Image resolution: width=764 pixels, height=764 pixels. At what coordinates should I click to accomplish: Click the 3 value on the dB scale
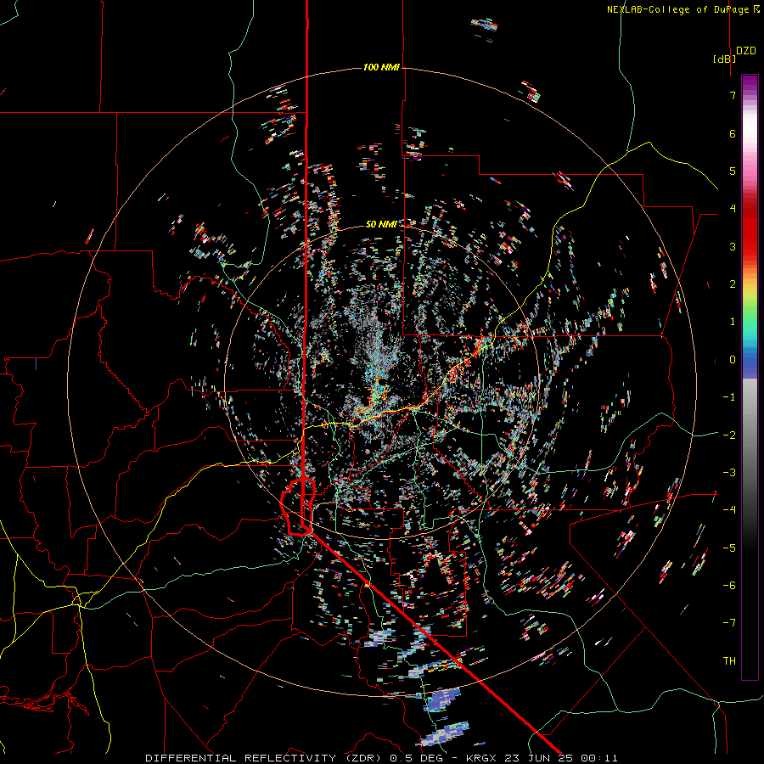[733, 246]
